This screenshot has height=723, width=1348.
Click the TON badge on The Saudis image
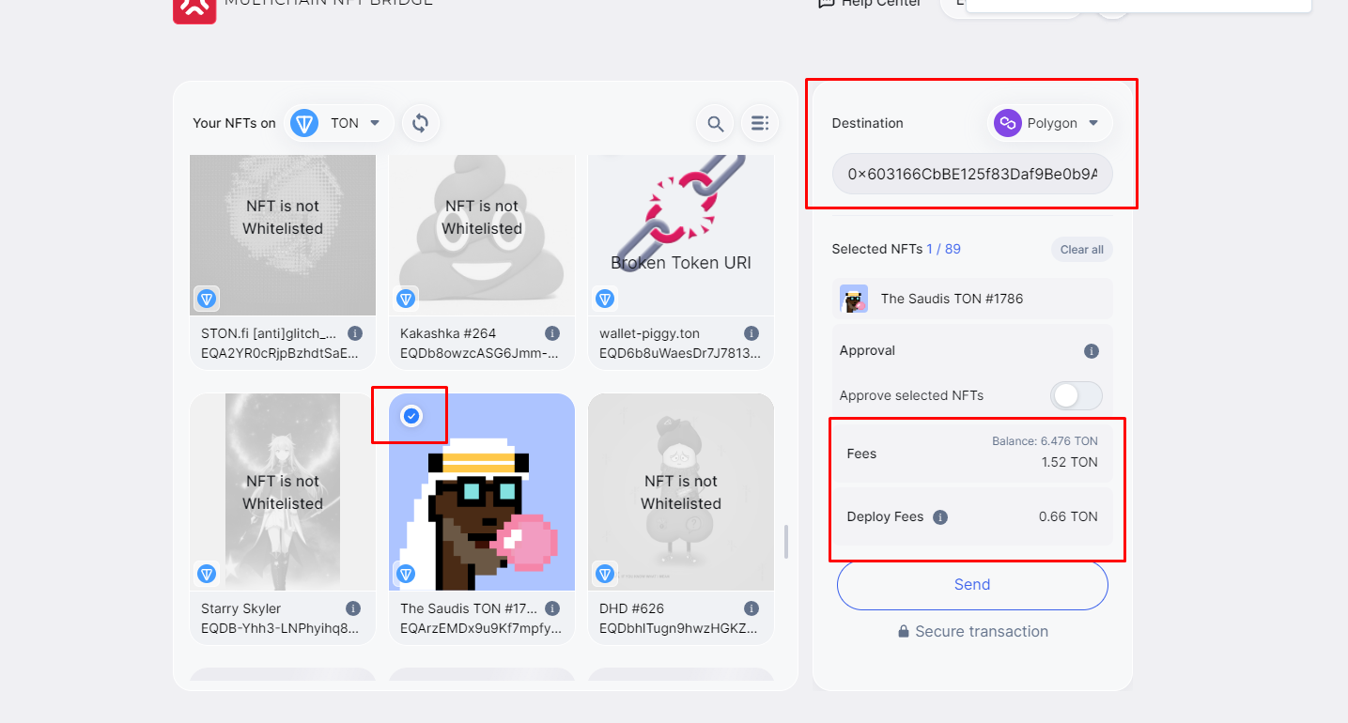(406, 574)
